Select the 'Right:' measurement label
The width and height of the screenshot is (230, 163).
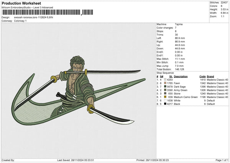click(x=159, y=42)
